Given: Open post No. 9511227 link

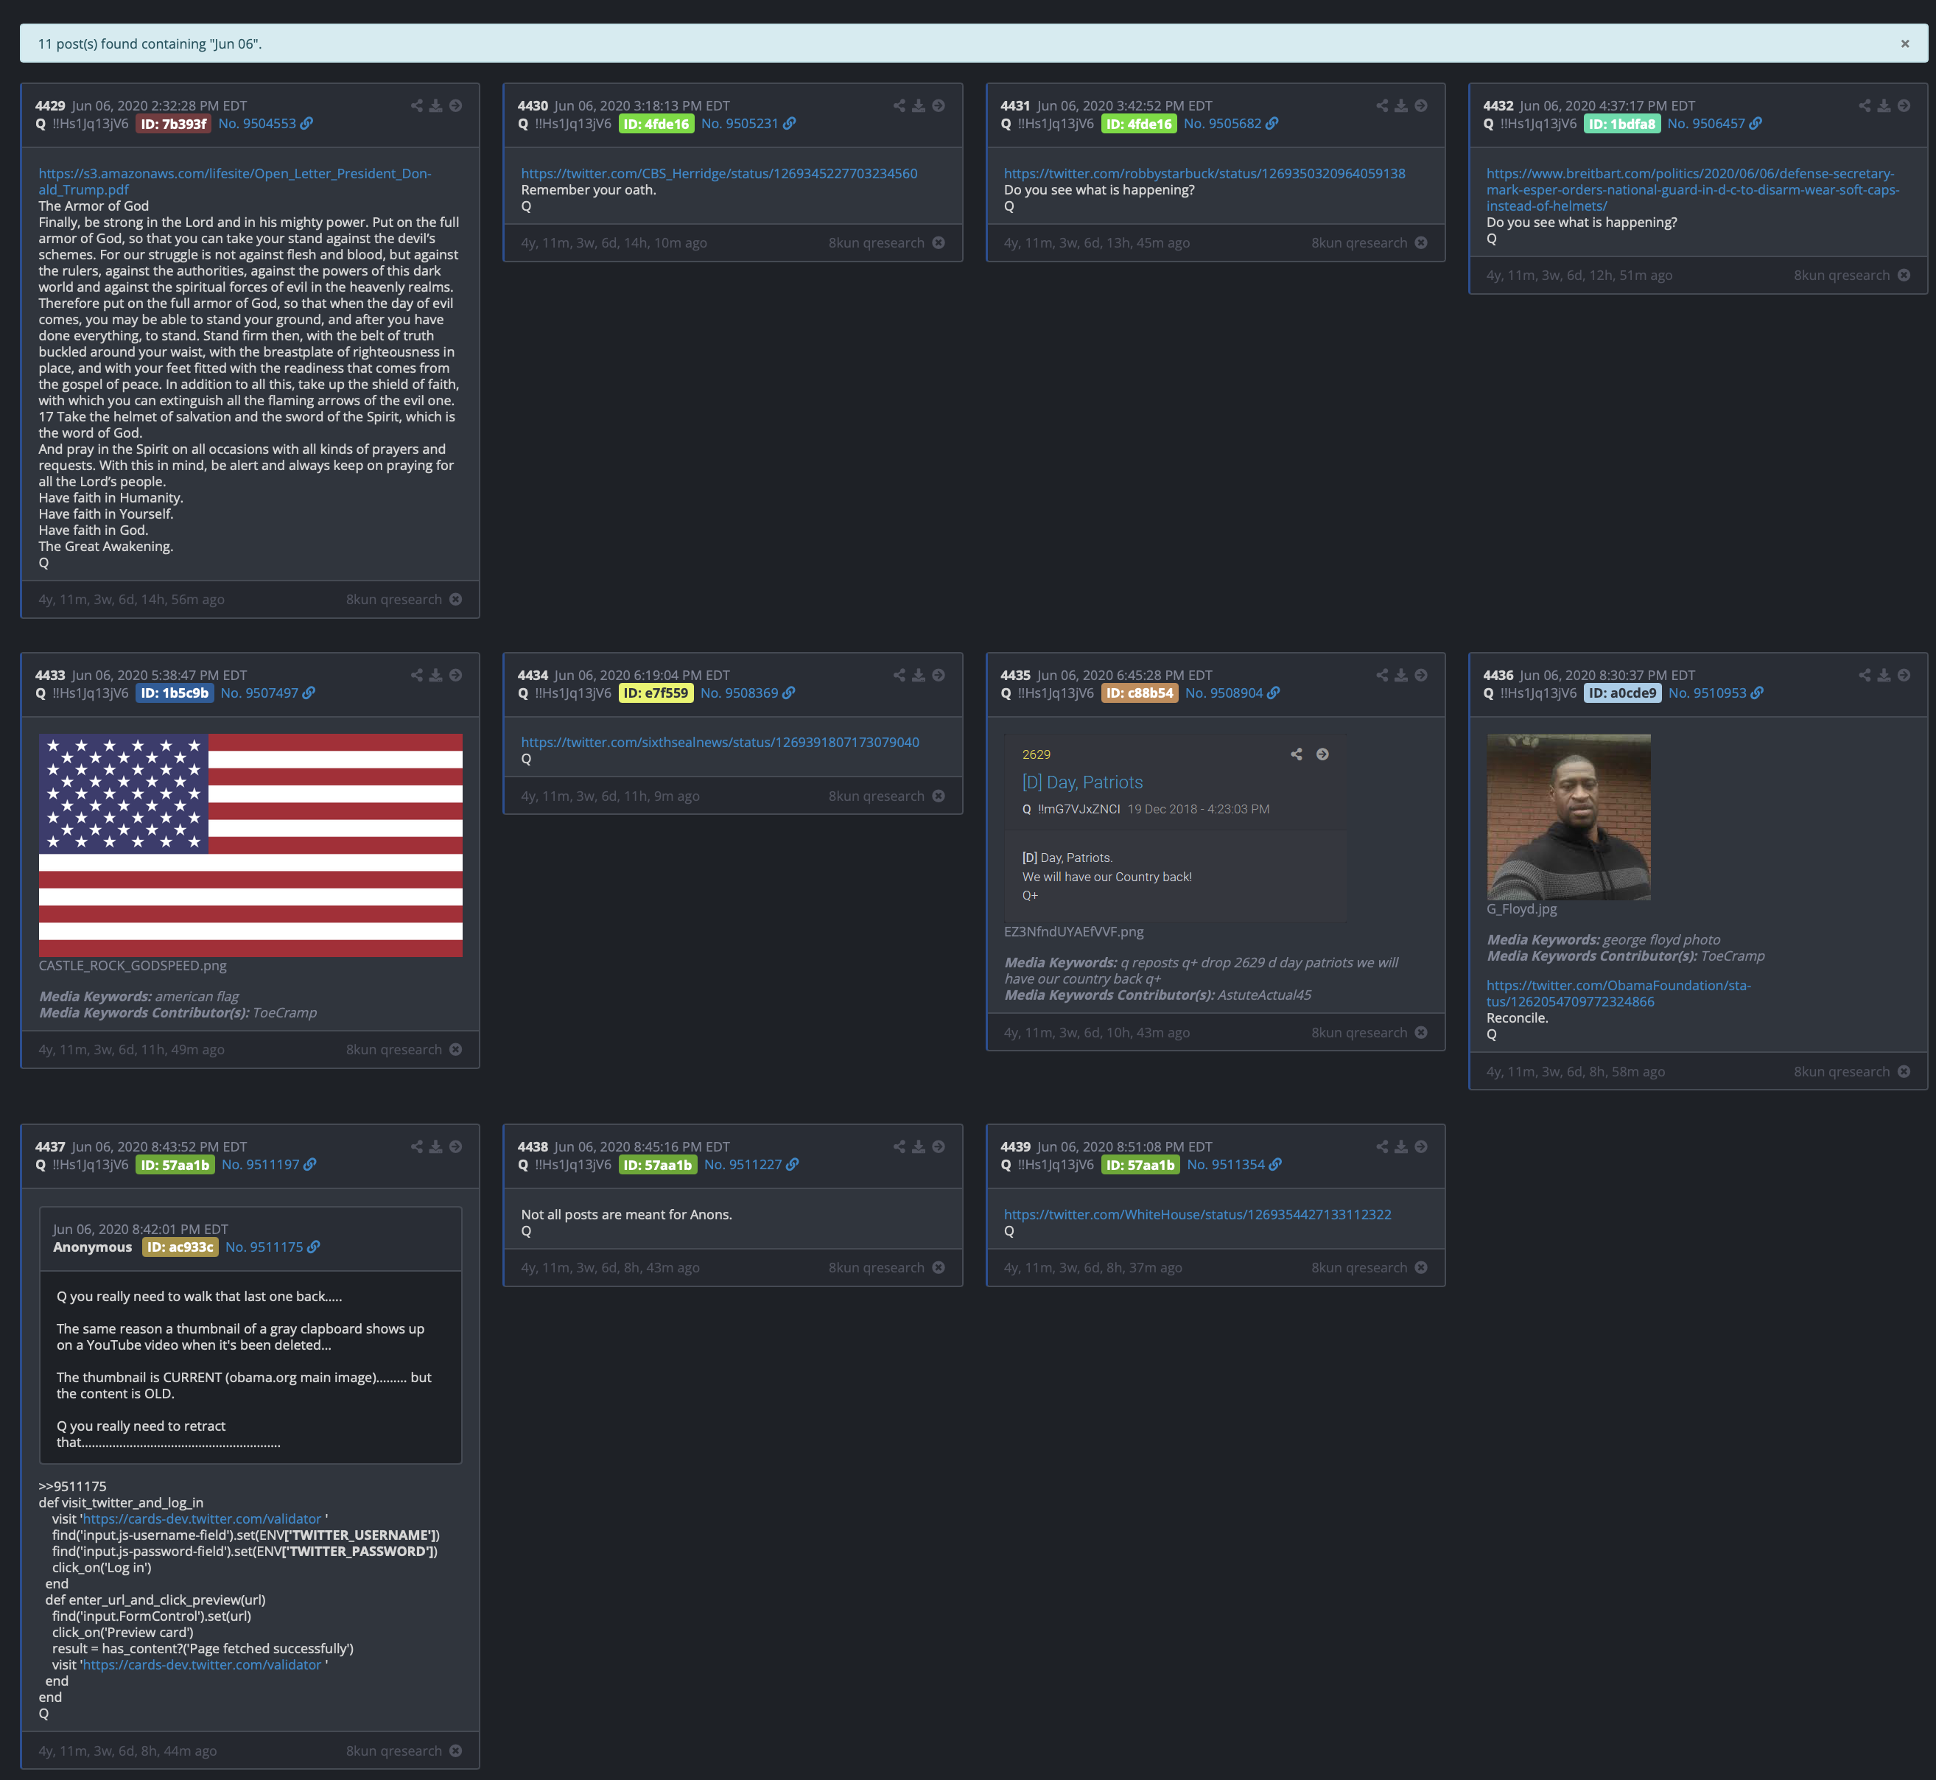Looking at the screenshot, I should [743, 1165].
